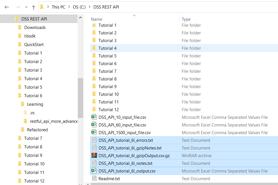Open the recent locations dropdown arrow
The height and width of the screenshot is (185, 278).
click(x=26, y=7)
